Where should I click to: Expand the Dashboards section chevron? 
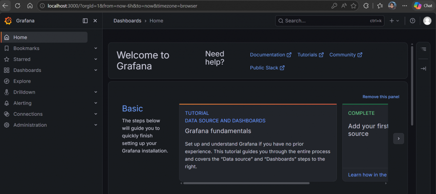[x=96, y=70]
